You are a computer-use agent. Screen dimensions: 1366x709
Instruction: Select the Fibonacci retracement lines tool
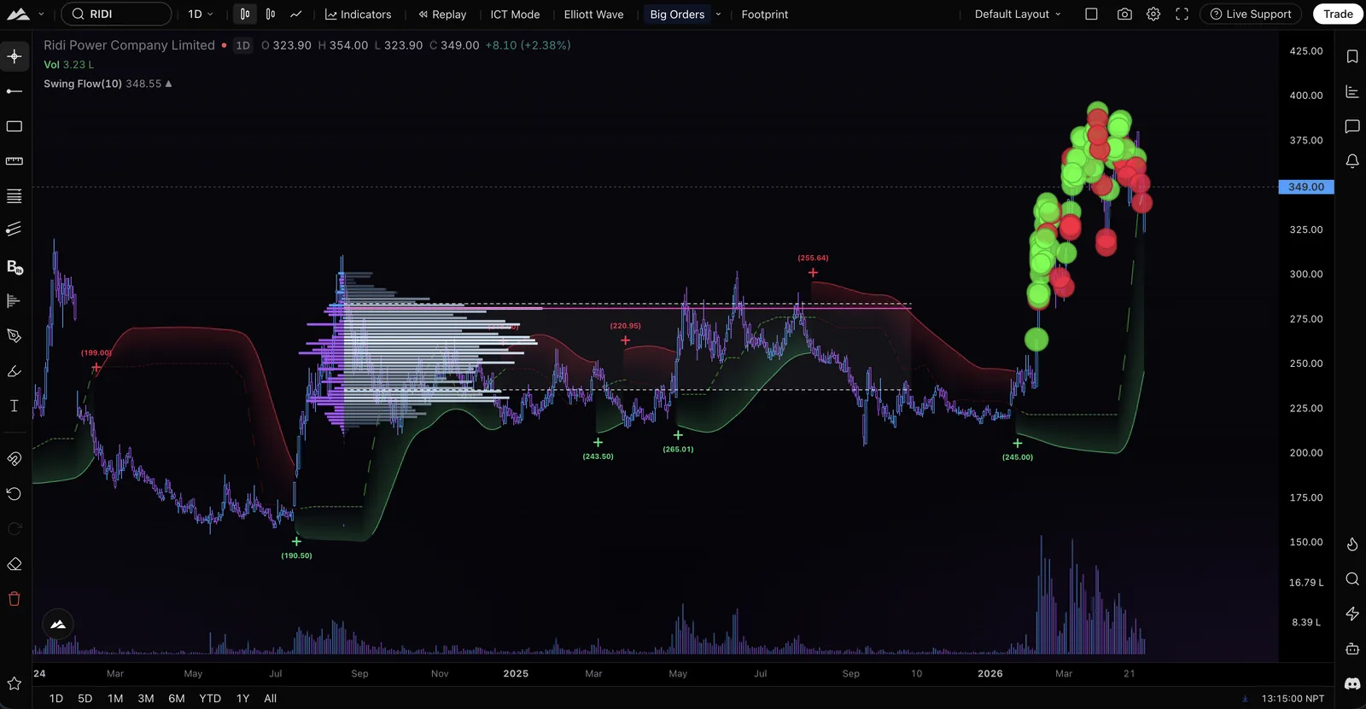15,196
